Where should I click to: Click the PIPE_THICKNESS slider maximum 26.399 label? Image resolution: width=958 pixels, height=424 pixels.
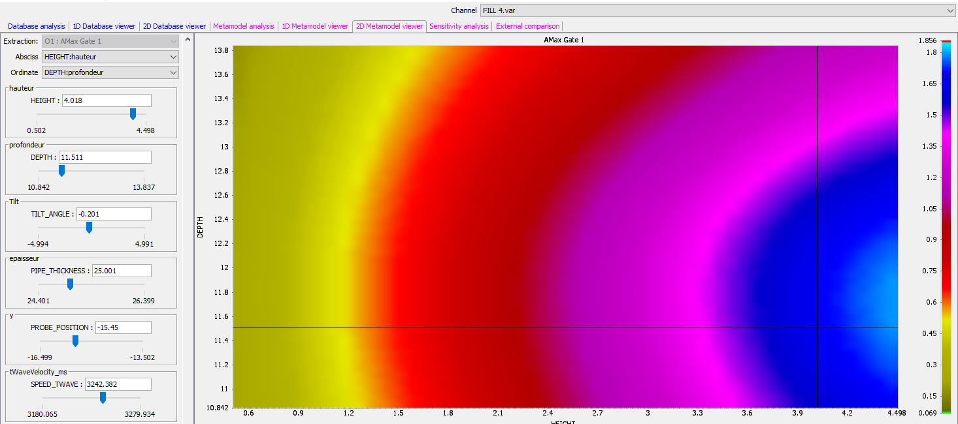(144, 301)
